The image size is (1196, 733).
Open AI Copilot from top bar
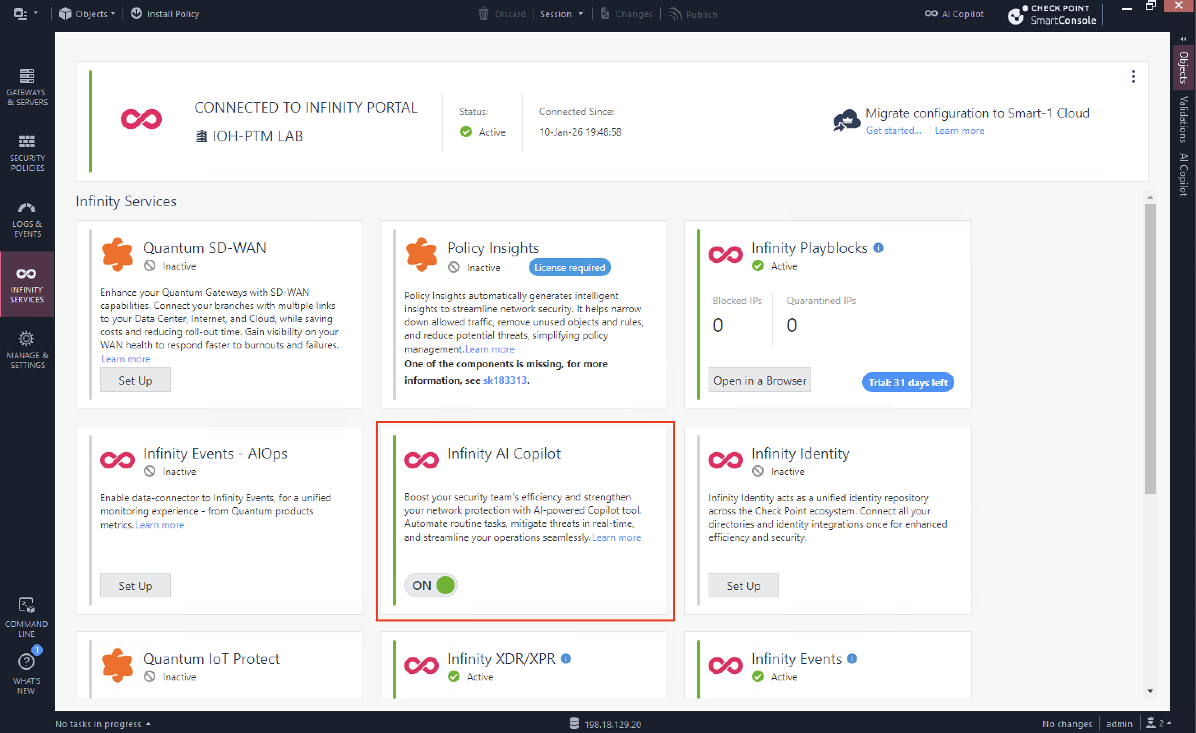(954, 14)
